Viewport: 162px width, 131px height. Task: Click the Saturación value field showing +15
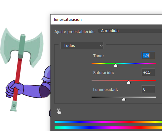click(148, 72)
